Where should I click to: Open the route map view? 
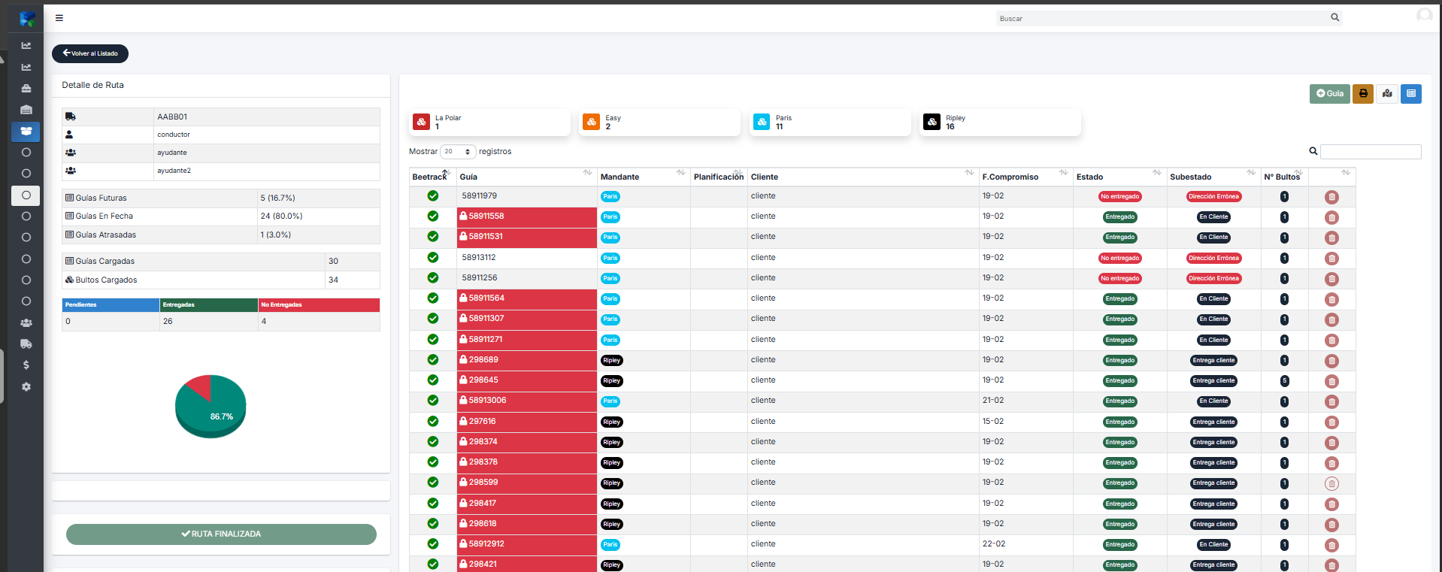coord(1386,93)
